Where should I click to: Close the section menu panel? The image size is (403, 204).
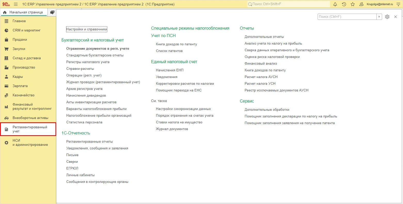[396, 17]
